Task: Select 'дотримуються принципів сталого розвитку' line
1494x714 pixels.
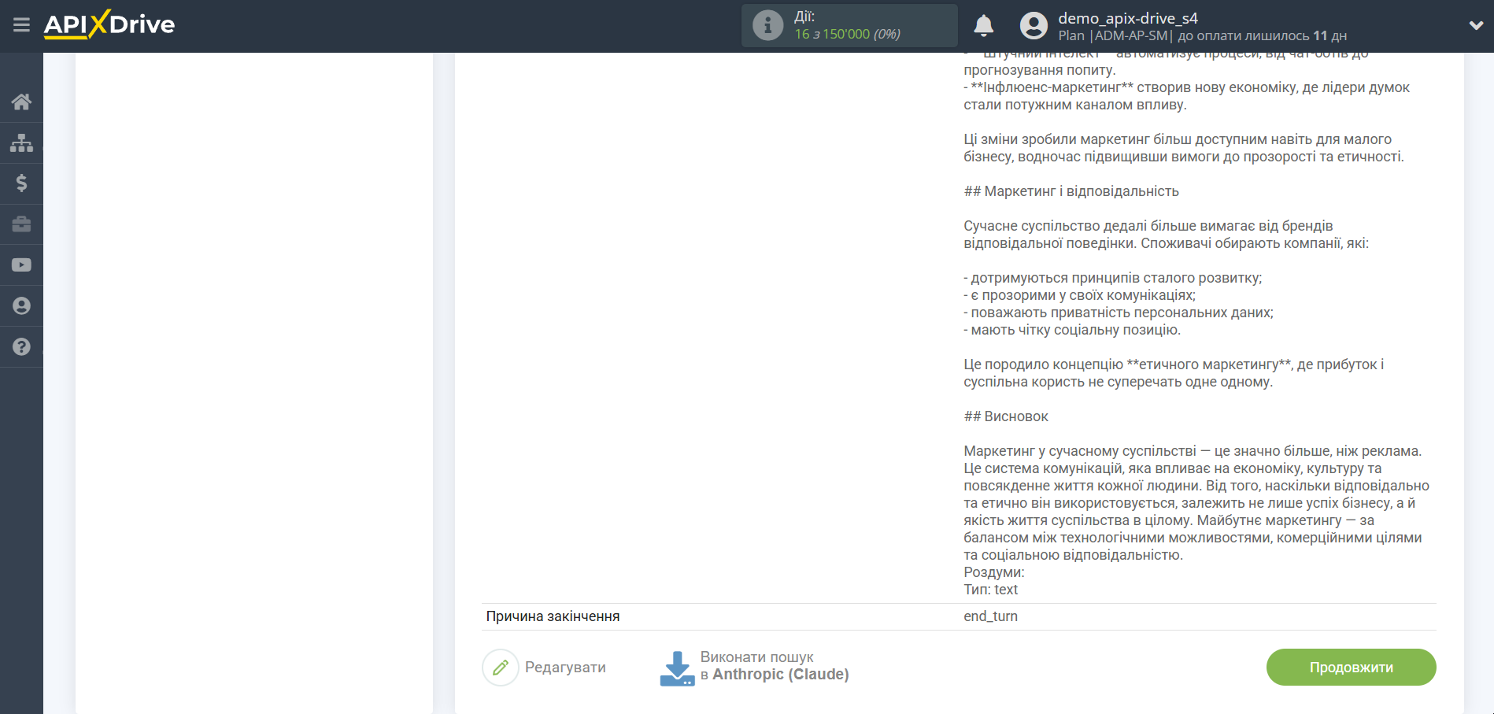Action: (1113, 278)
